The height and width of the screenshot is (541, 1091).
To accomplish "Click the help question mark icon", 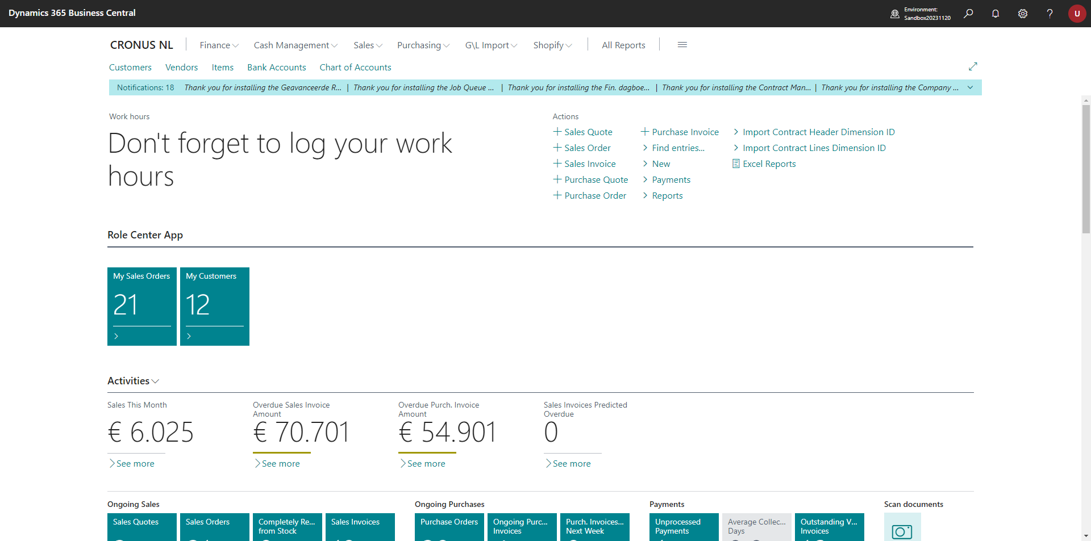I will [x=1050, y=14].
